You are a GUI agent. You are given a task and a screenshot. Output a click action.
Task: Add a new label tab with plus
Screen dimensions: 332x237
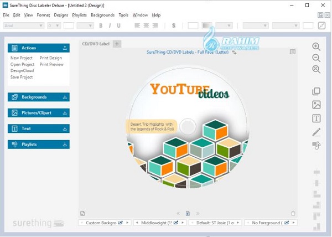click(x=117, y=44)
